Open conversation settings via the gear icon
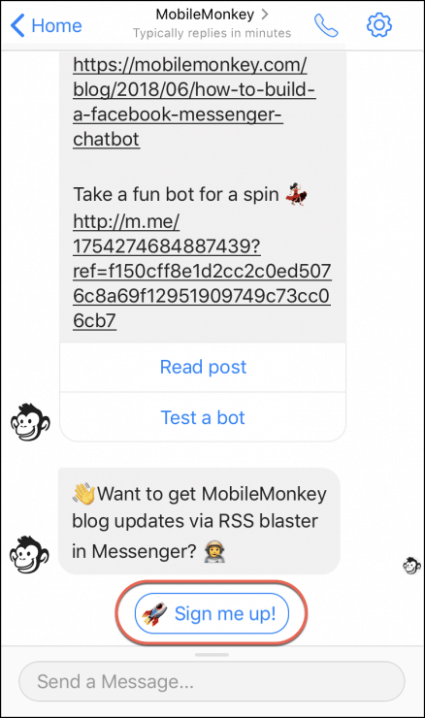The image size is (425, 718). click(379, 24)
